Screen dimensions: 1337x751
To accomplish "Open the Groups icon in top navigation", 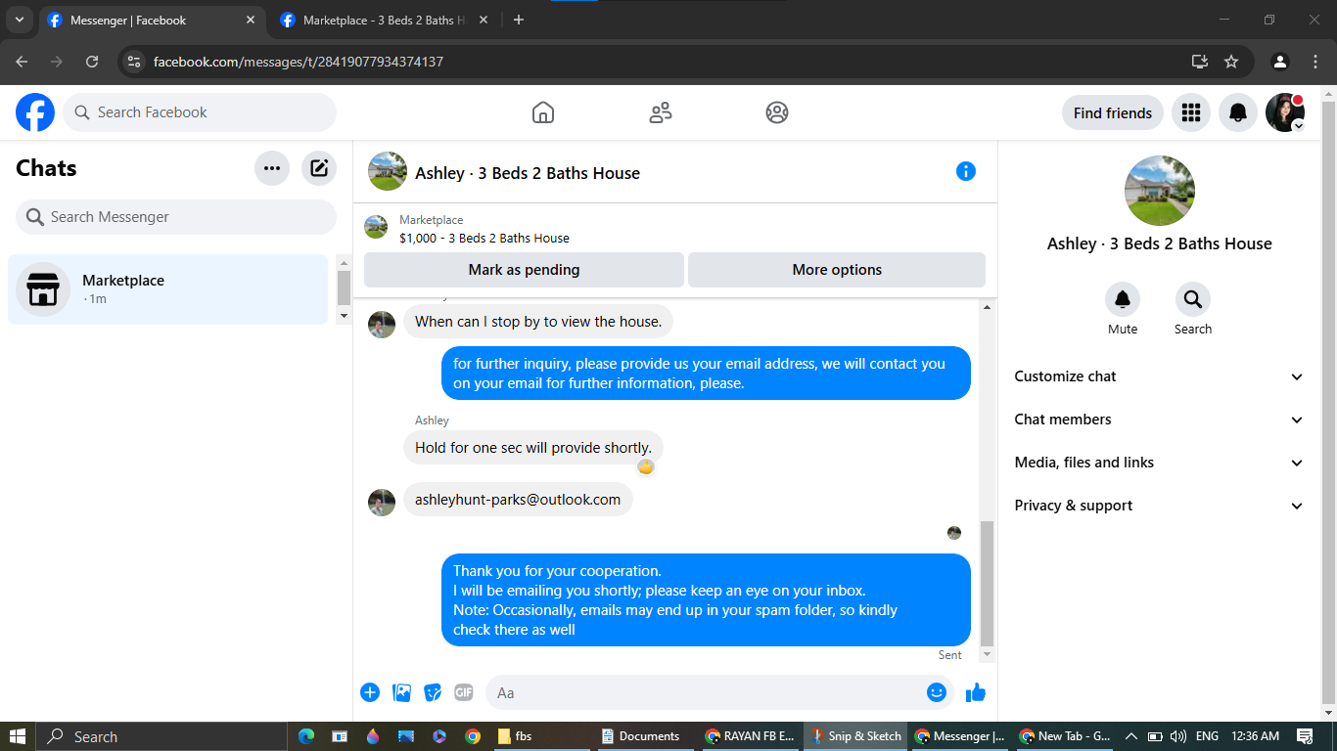I will 777,112.
